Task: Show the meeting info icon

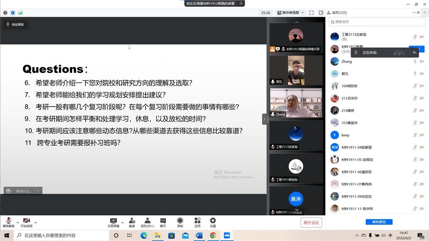Action: pyautogui.click(x=5, y=13)
